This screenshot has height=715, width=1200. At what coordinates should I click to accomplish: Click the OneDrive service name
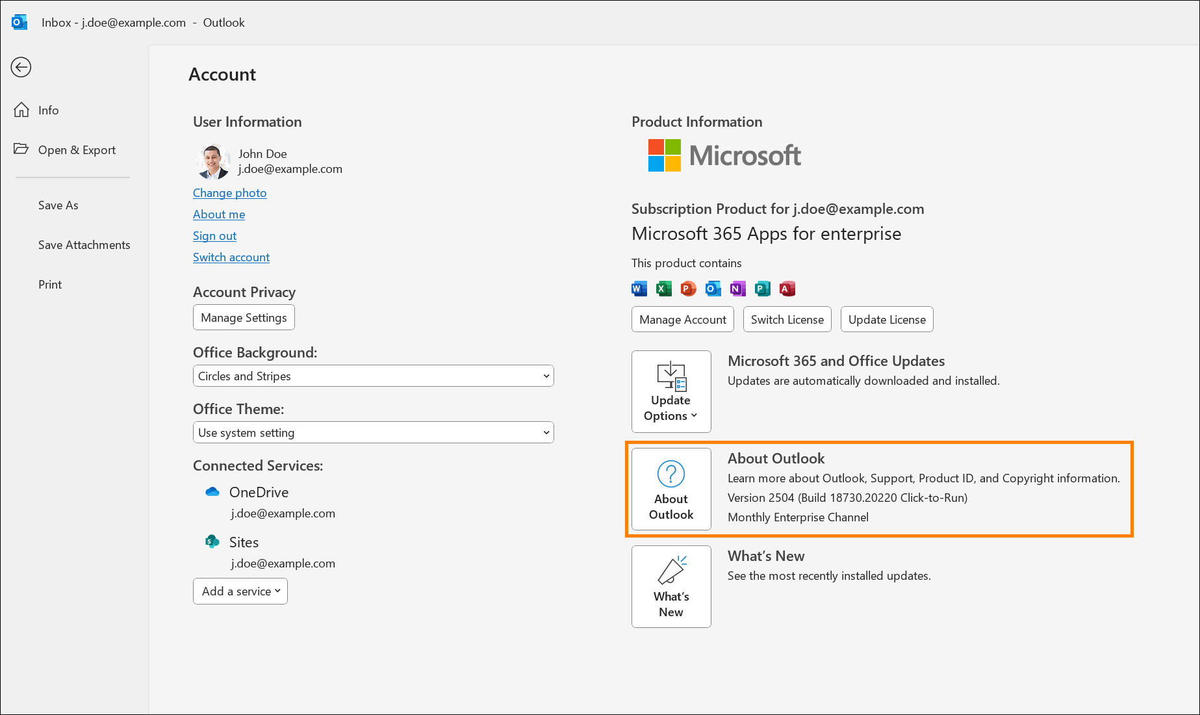coord(259,492)
